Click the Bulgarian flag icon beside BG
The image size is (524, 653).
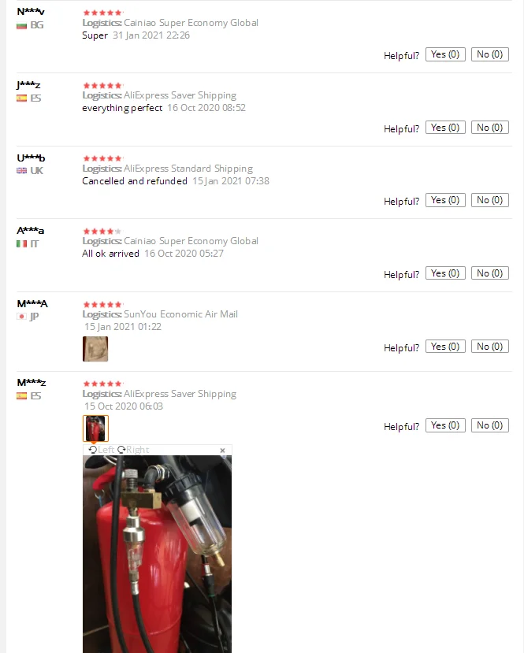point(21,26)
